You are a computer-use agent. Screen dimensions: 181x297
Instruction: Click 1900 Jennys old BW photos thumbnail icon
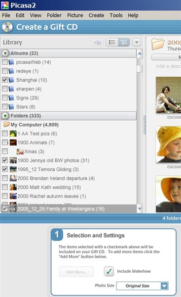(13, 160)
